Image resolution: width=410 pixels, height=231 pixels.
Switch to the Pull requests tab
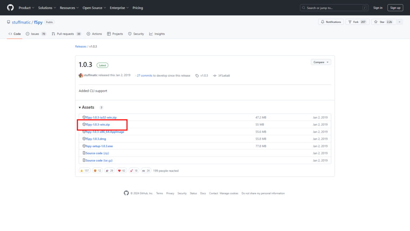click(x=65, y=34)
